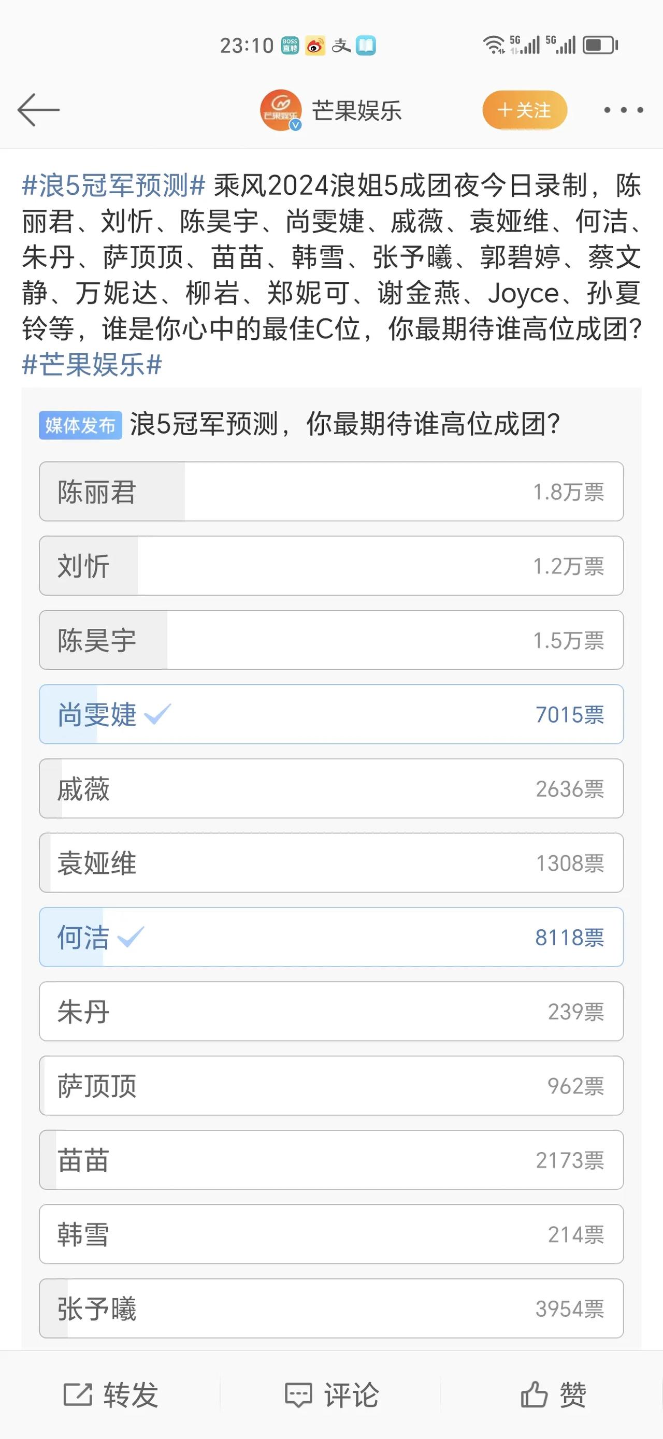Select the 何洁 poll option
663x1439 pixels.
[331, 937]
